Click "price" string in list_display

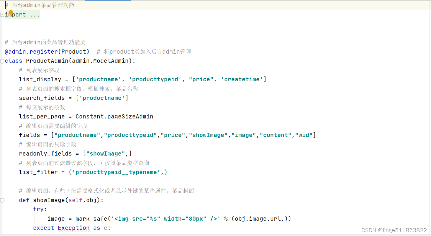click(x=201, y=79)
